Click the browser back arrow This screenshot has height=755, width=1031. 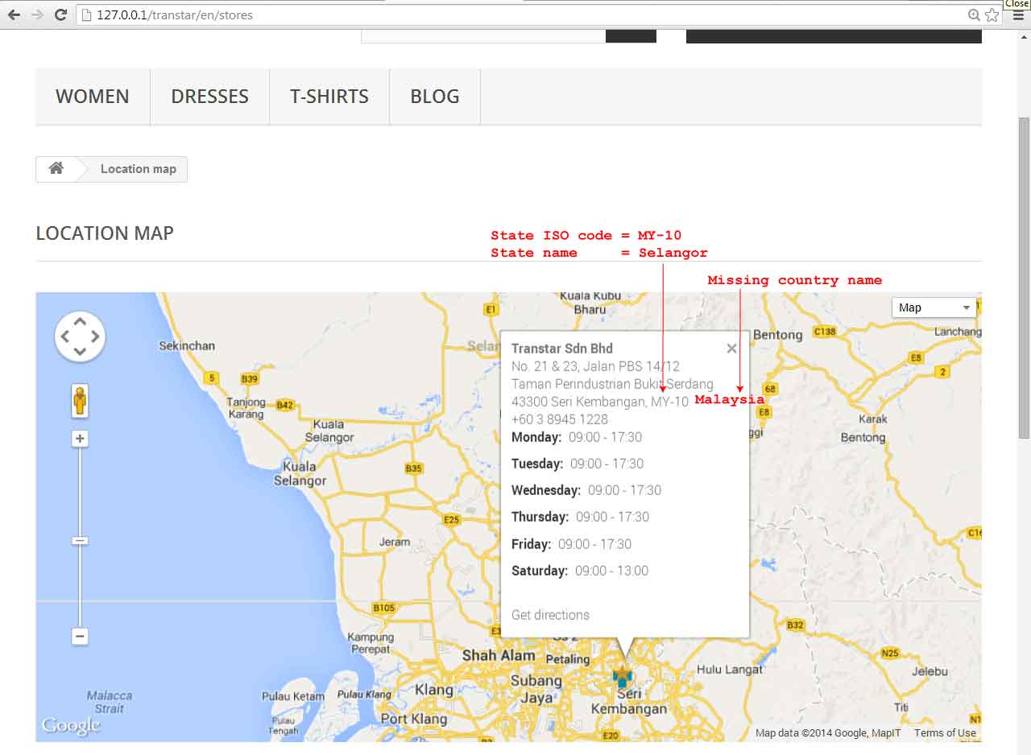(x=14, y=14)
